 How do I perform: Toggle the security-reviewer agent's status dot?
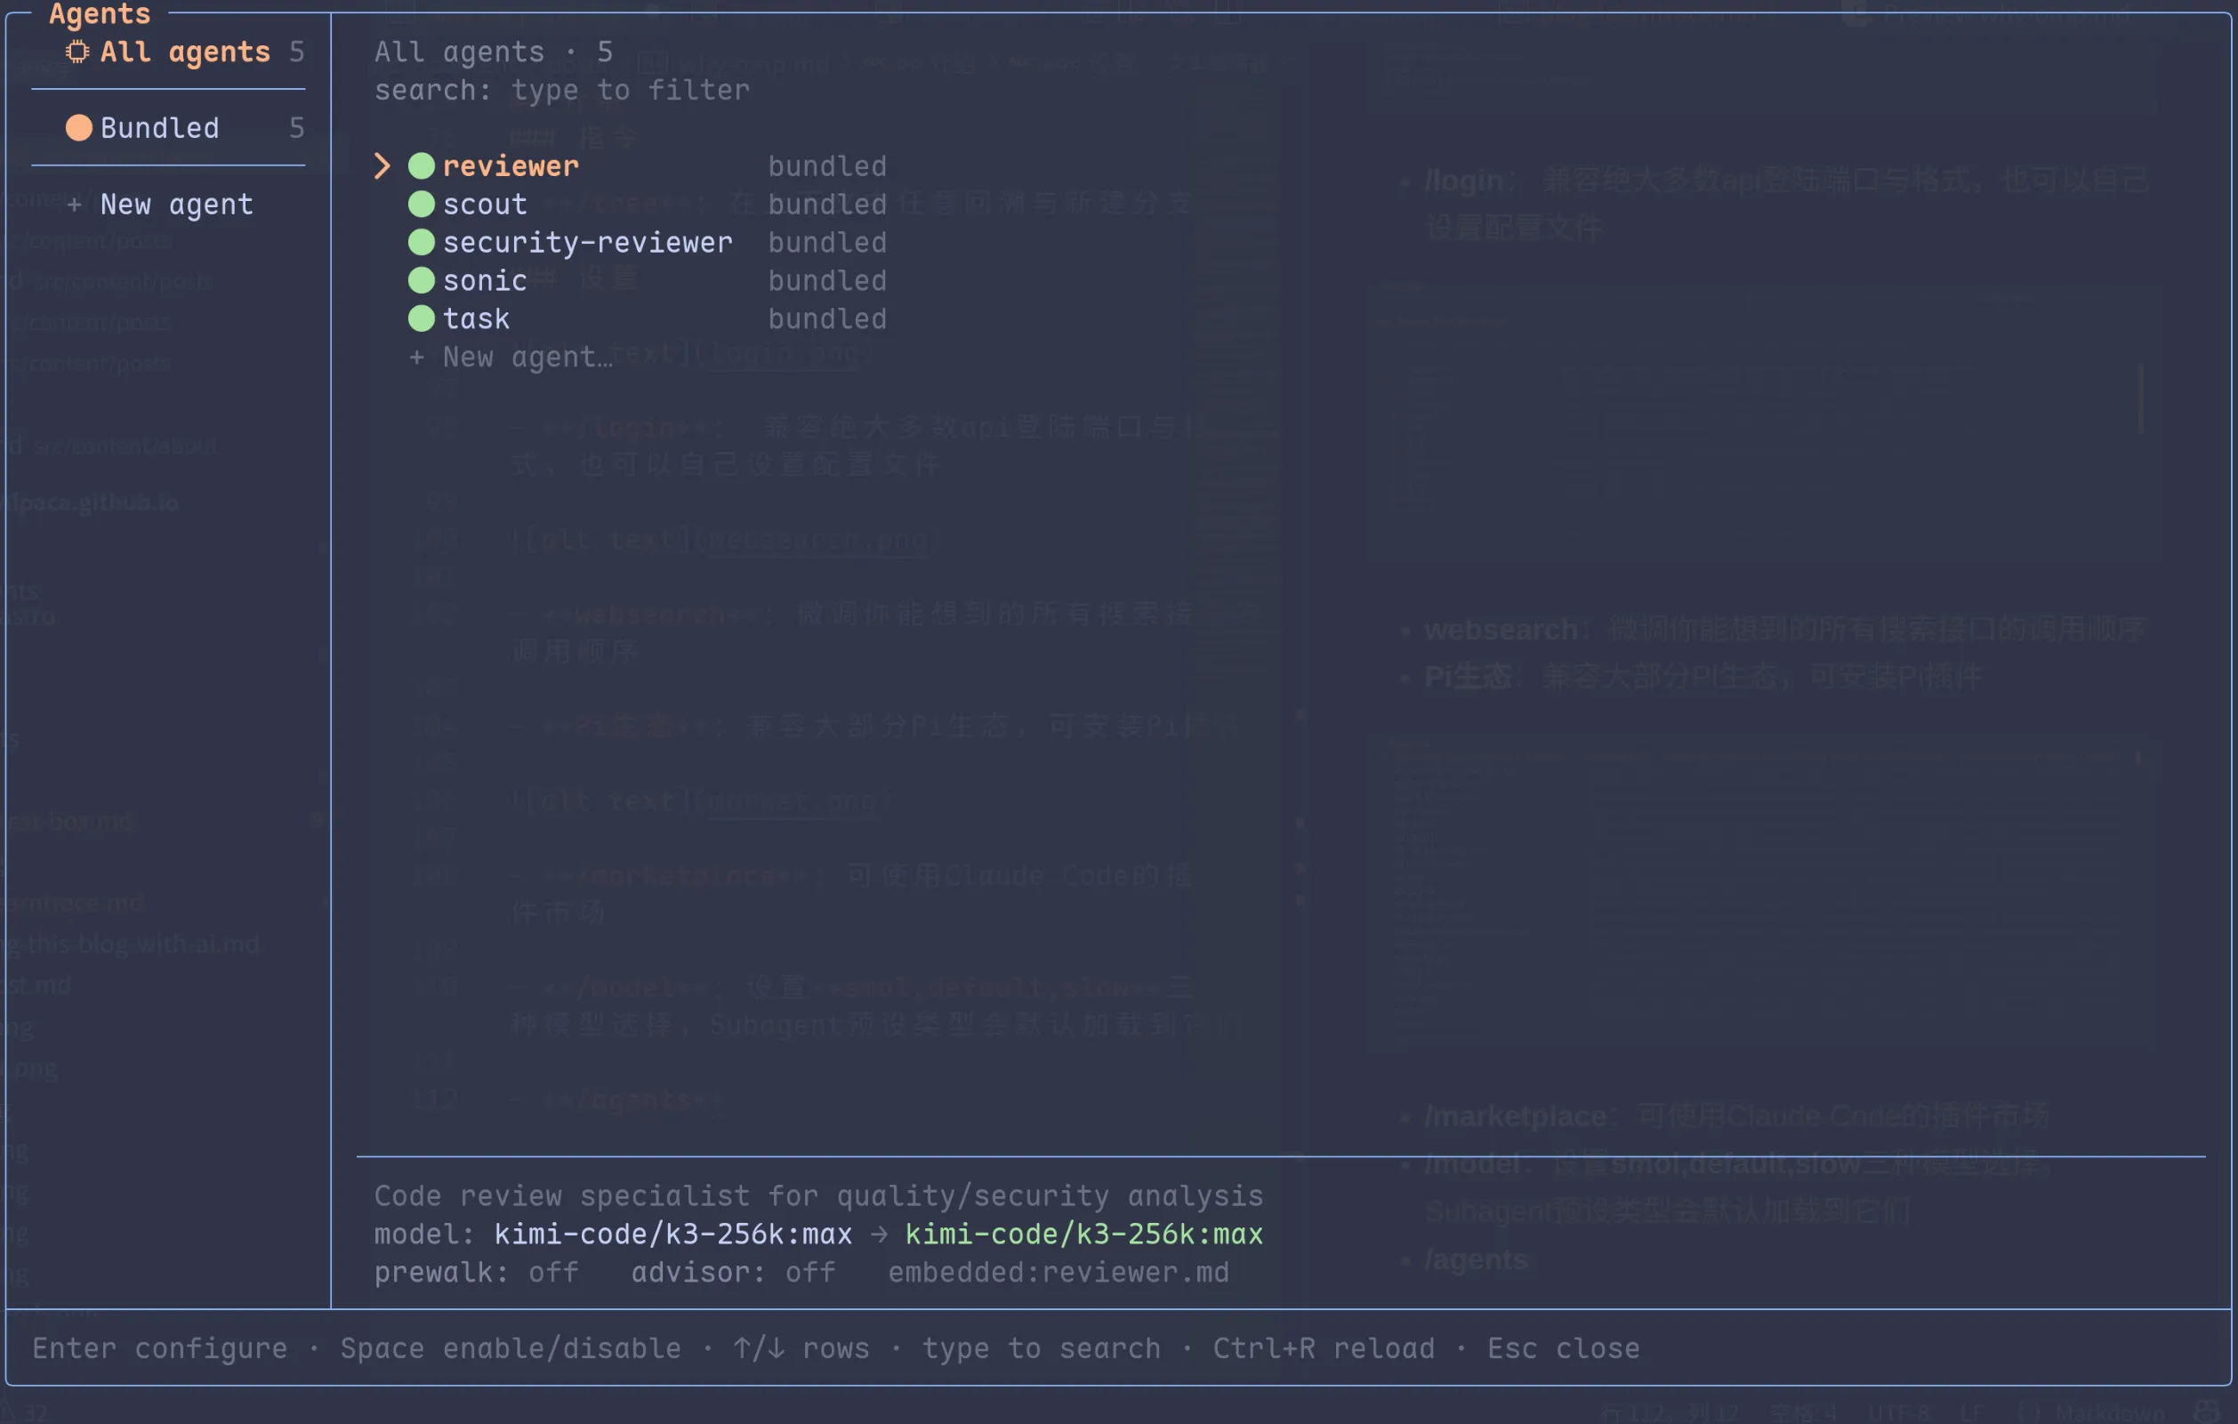coord(421,243)
